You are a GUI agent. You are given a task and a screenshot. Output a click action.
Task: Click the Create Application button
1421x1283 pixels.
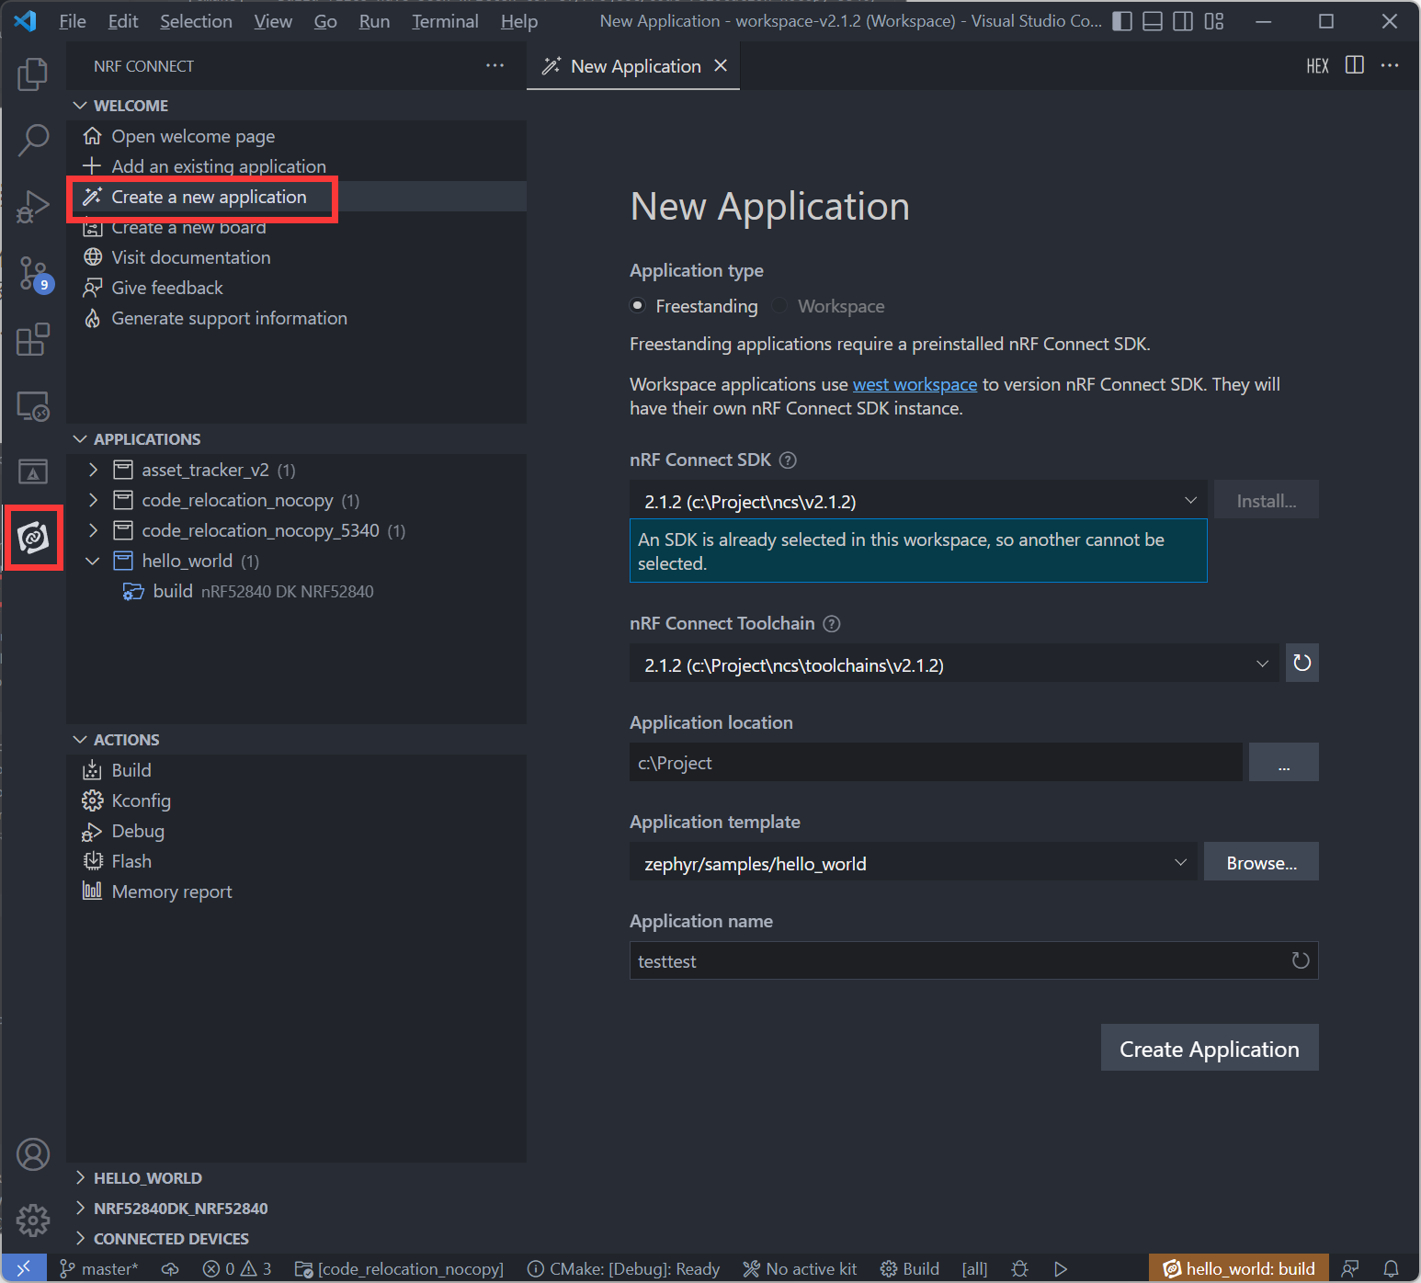pos(1210,1049)
